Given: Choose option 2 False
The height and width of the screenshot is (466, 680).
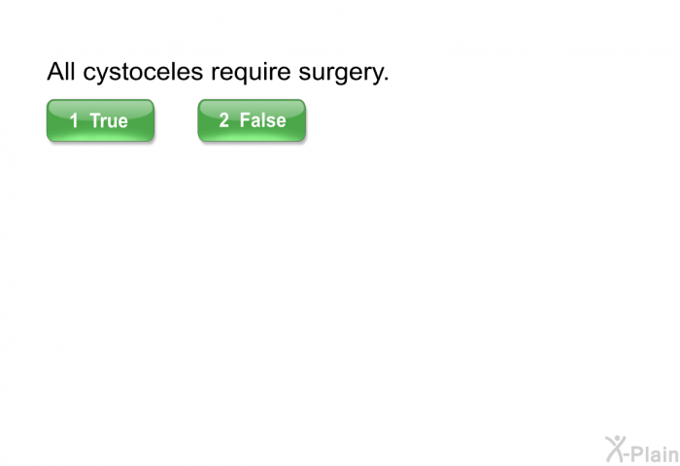Looking at the screenshot, I should click(x=252, y=120).
